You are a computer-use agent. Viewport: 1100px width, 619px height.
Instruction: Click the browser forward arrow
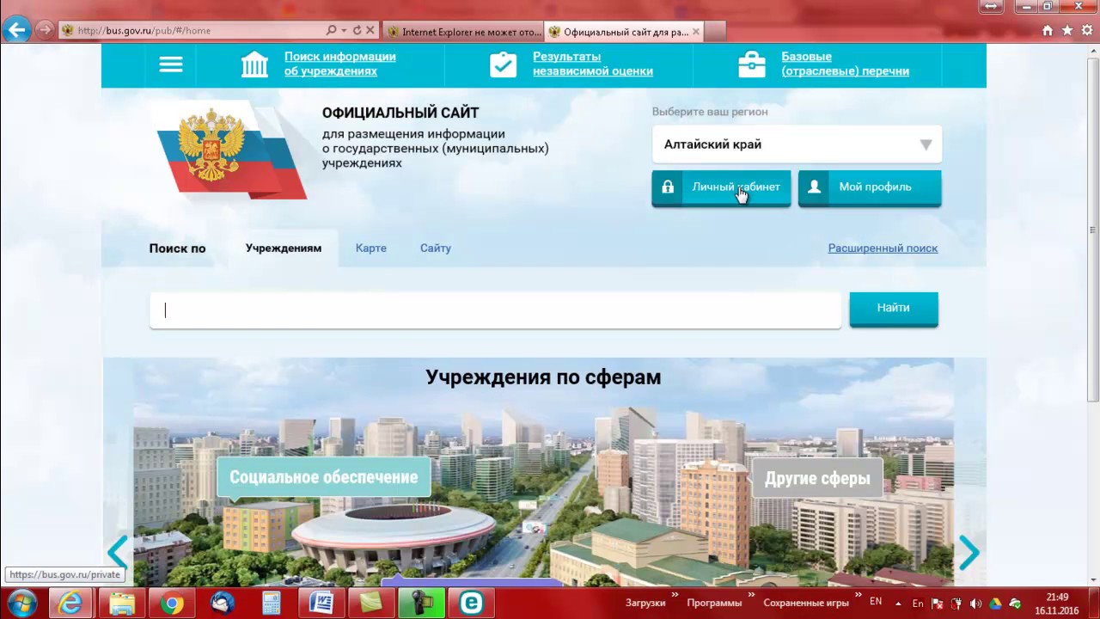(x=46, y=30)
